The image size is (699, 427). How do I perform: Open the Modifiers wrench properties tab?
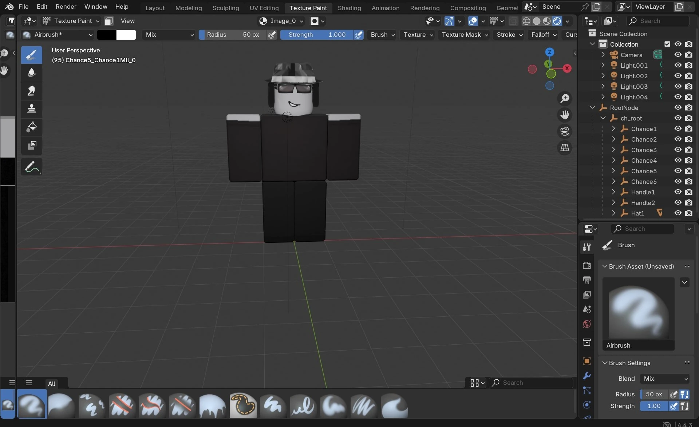pos(587,376)
